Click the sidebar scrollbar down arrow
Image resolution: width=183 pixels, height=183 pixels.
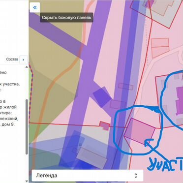pyautogui.click(x=27, y=181)
